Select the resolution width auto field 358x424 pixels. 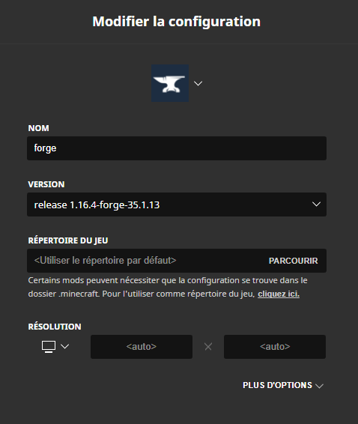[142, 347]
